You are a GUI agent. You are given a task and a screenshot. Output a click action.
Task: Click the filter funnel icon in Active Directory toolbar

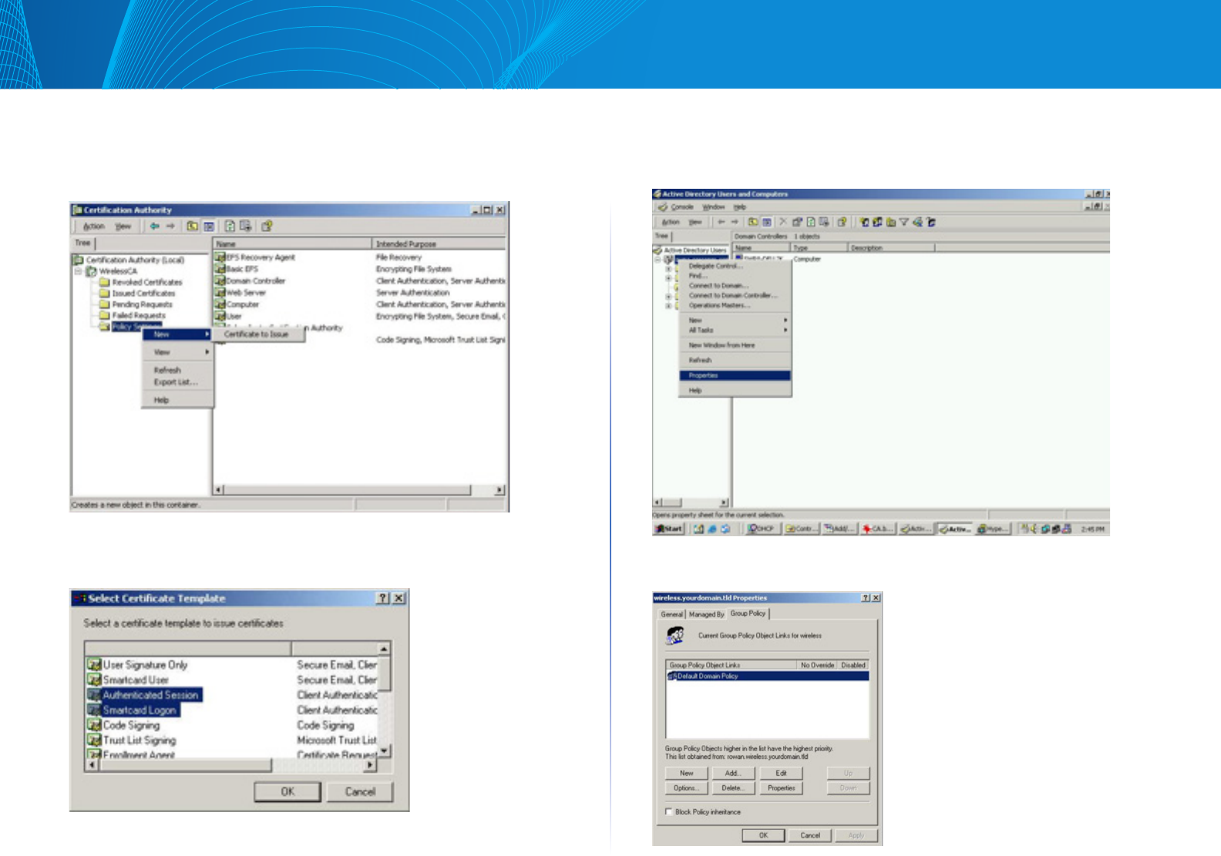click(x=903, y=223)
